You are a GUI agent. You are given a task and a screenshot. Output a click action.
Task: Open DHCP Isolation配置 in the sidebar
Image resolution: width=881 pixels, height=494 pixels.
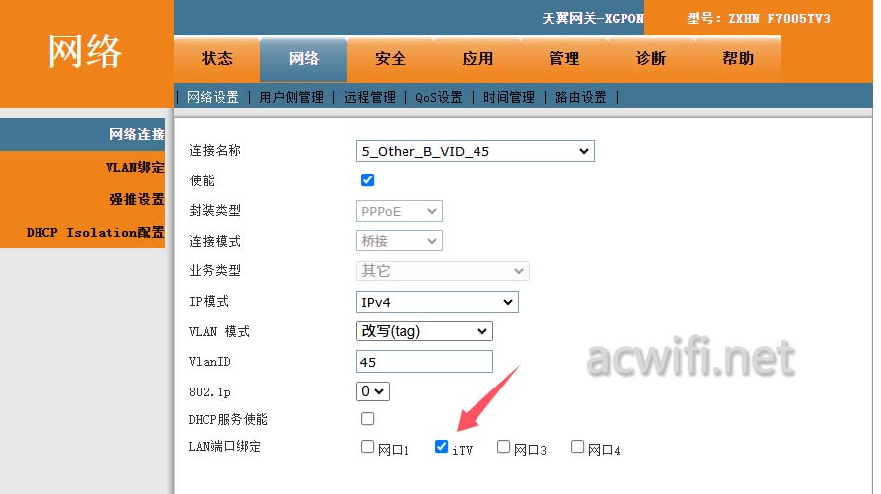point(83,232)
